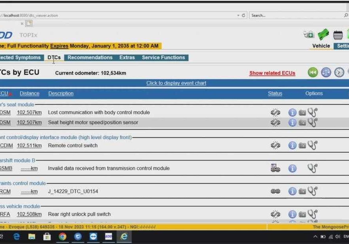Click status icon of Rear right unlock row
The width and height of the screenshot is (349, 244).
coord(275,214)
